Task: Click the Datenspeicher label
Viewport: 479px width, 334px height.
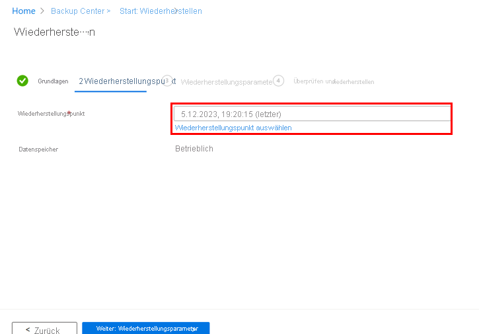Action: click(x=38, y=149)
